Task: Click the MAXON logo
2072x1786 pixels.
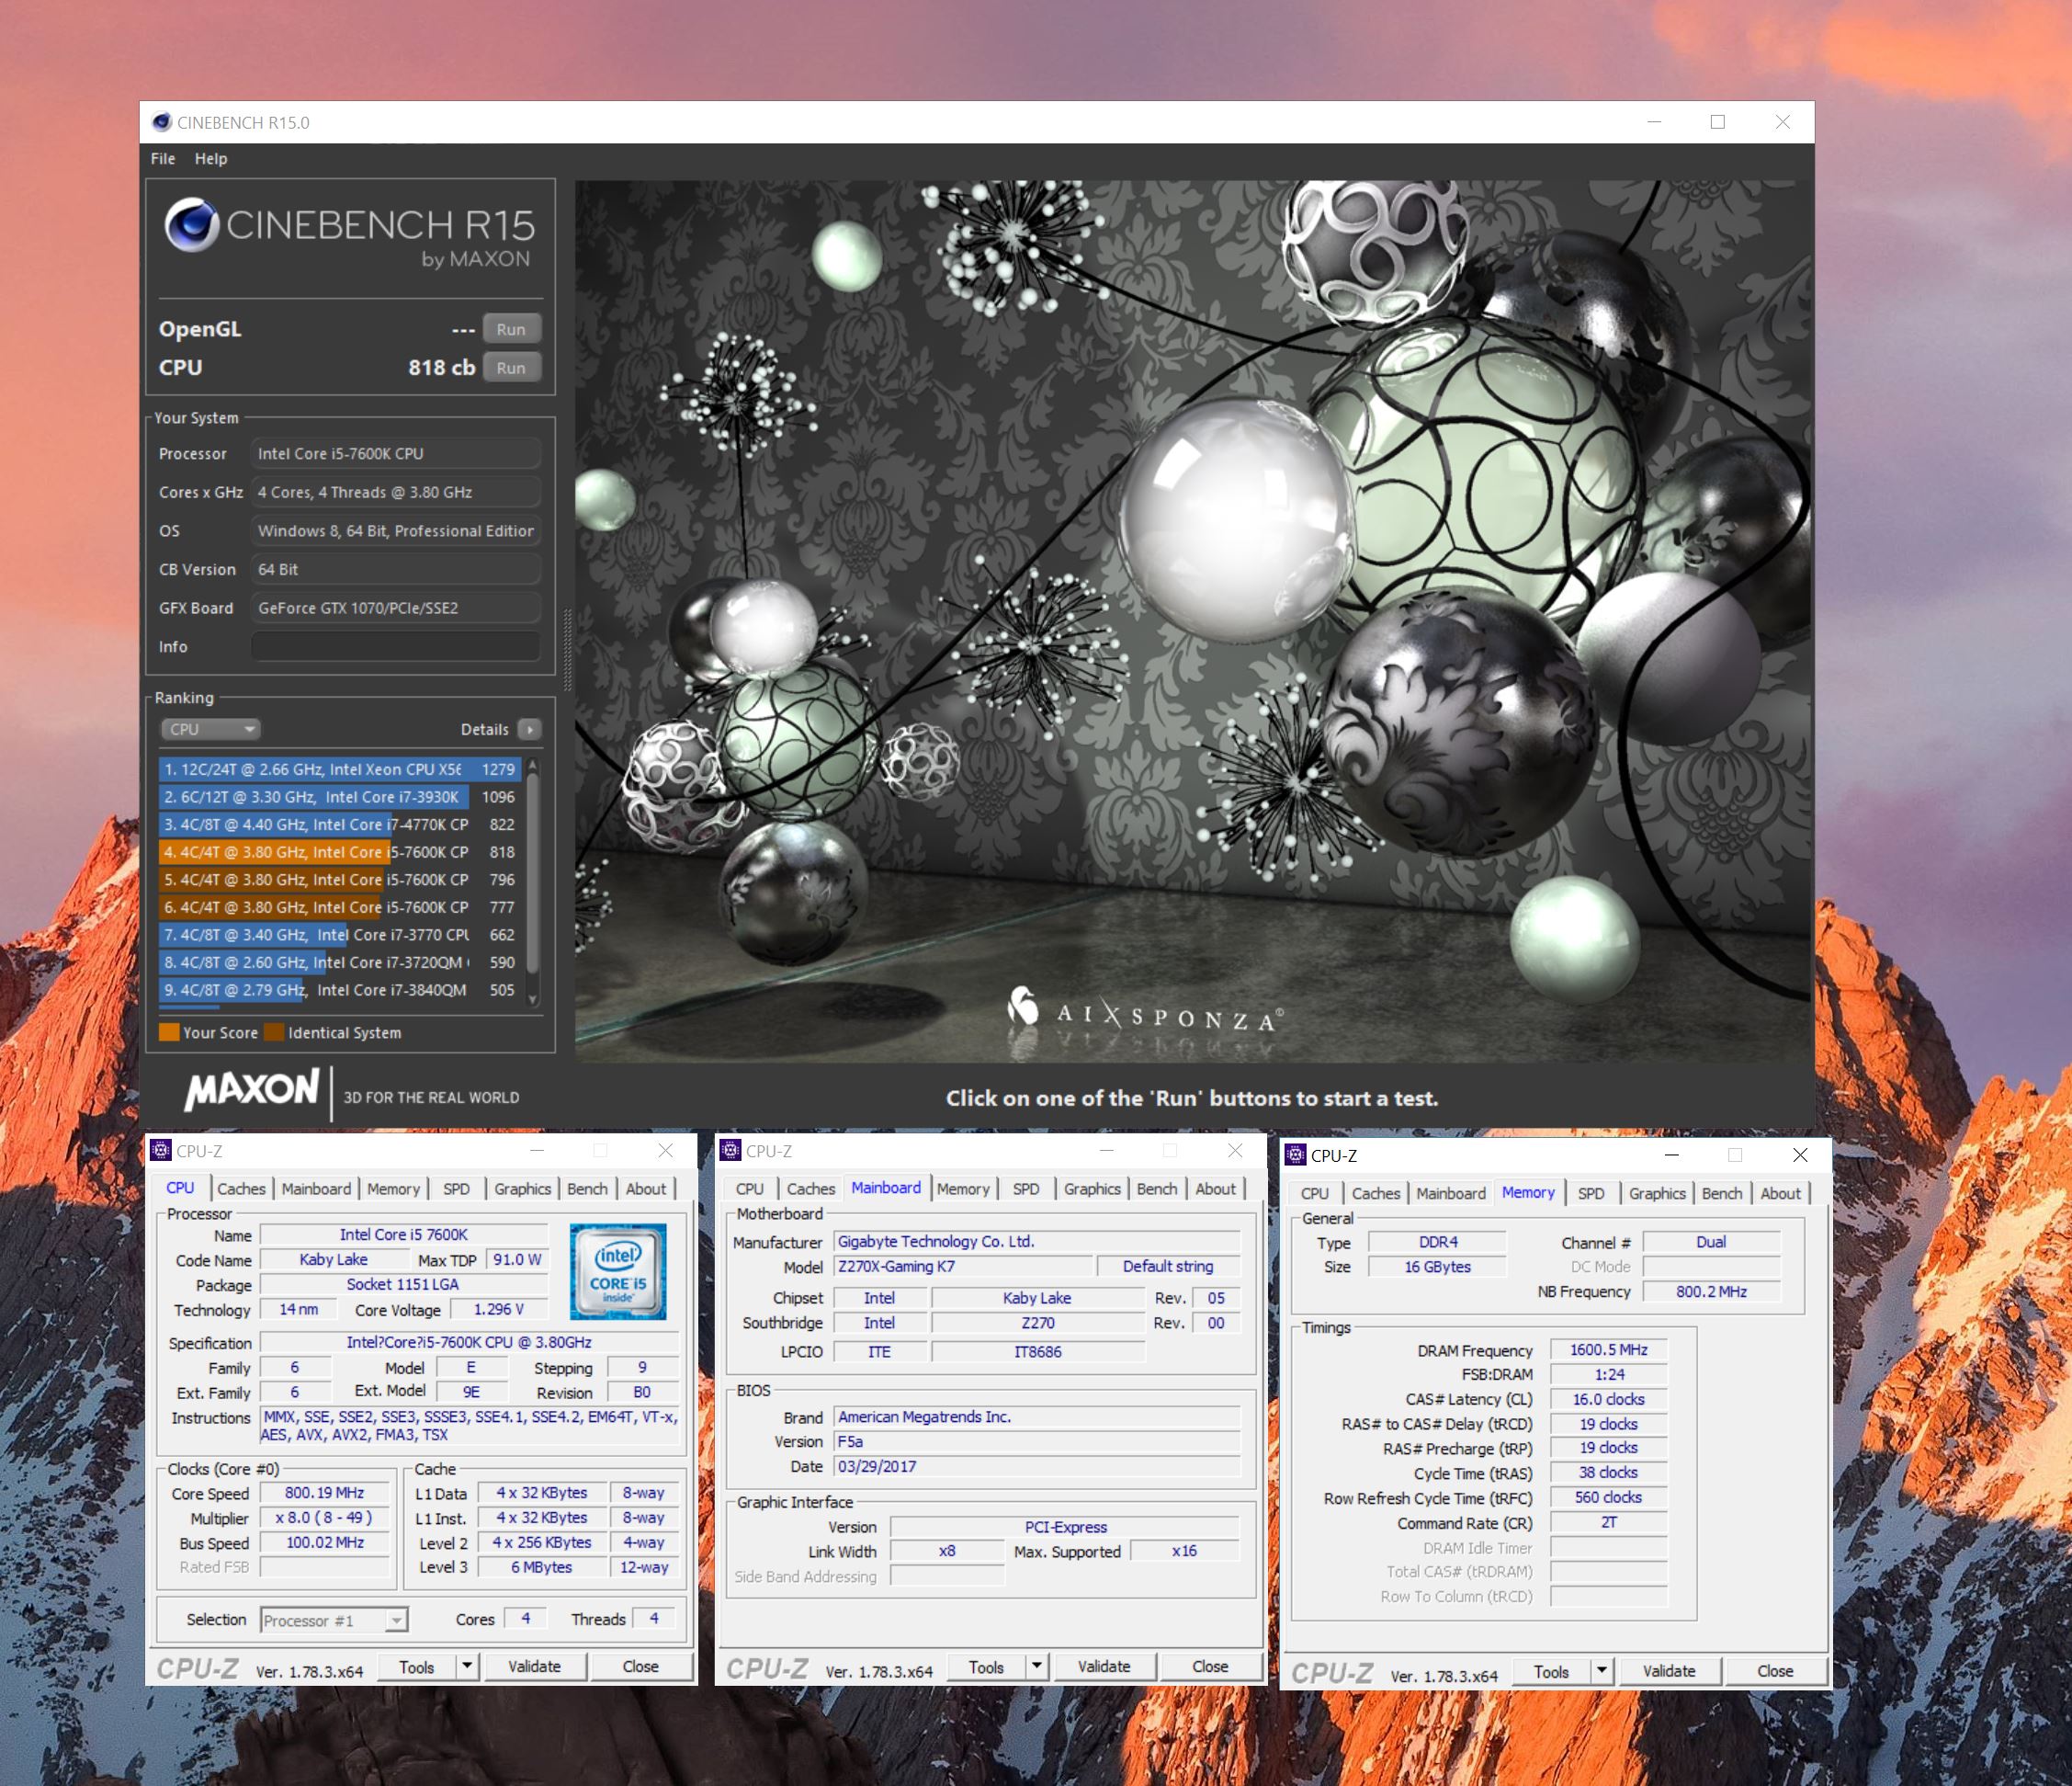Action: tap(251, 1089)
